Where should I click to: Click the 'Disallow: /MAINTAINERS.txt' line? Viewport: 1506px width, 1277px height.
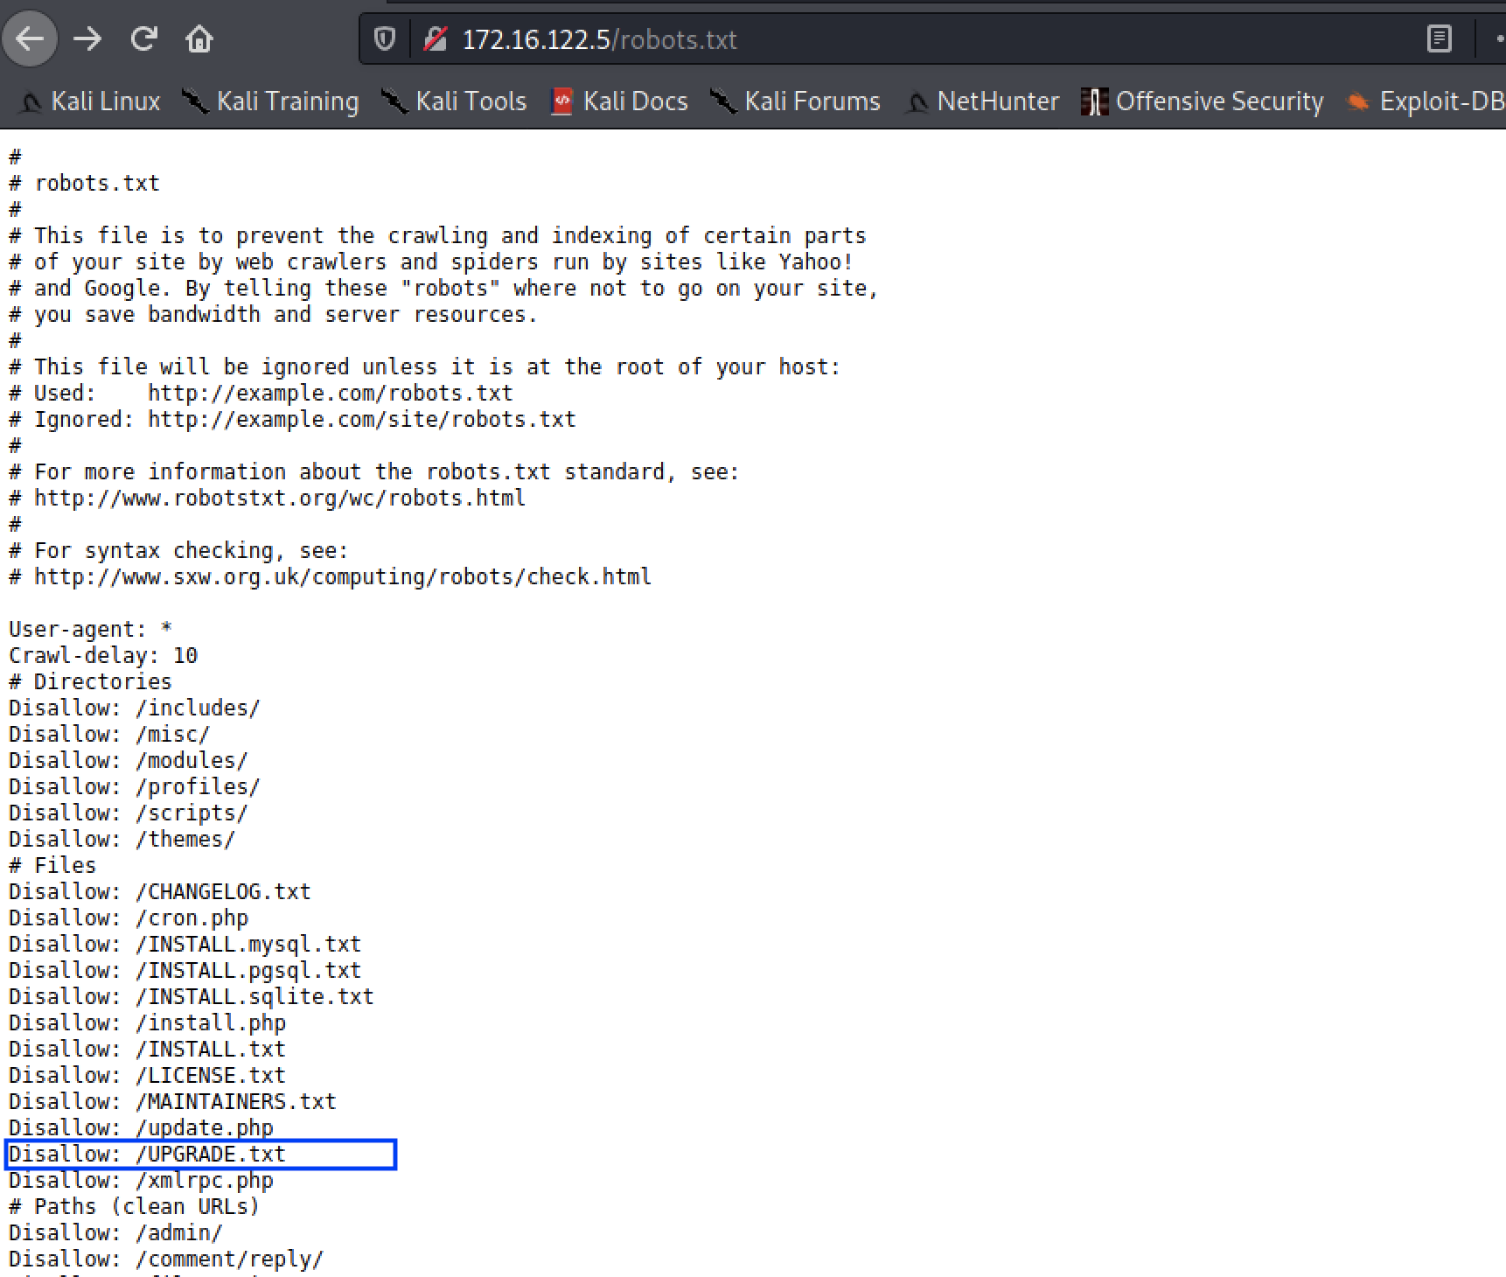[173, 1101]
